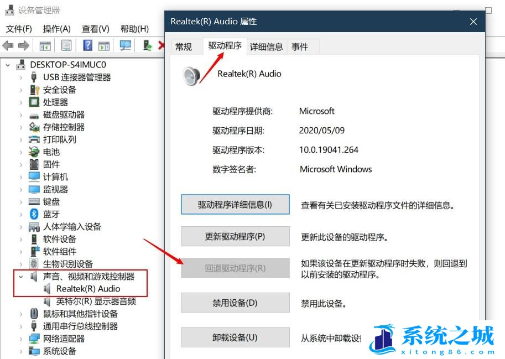Image resolution: width=505 pixels, height=359 pixels.
Task: Expand the 处理器 category
Action: click(x=21, y=102)
